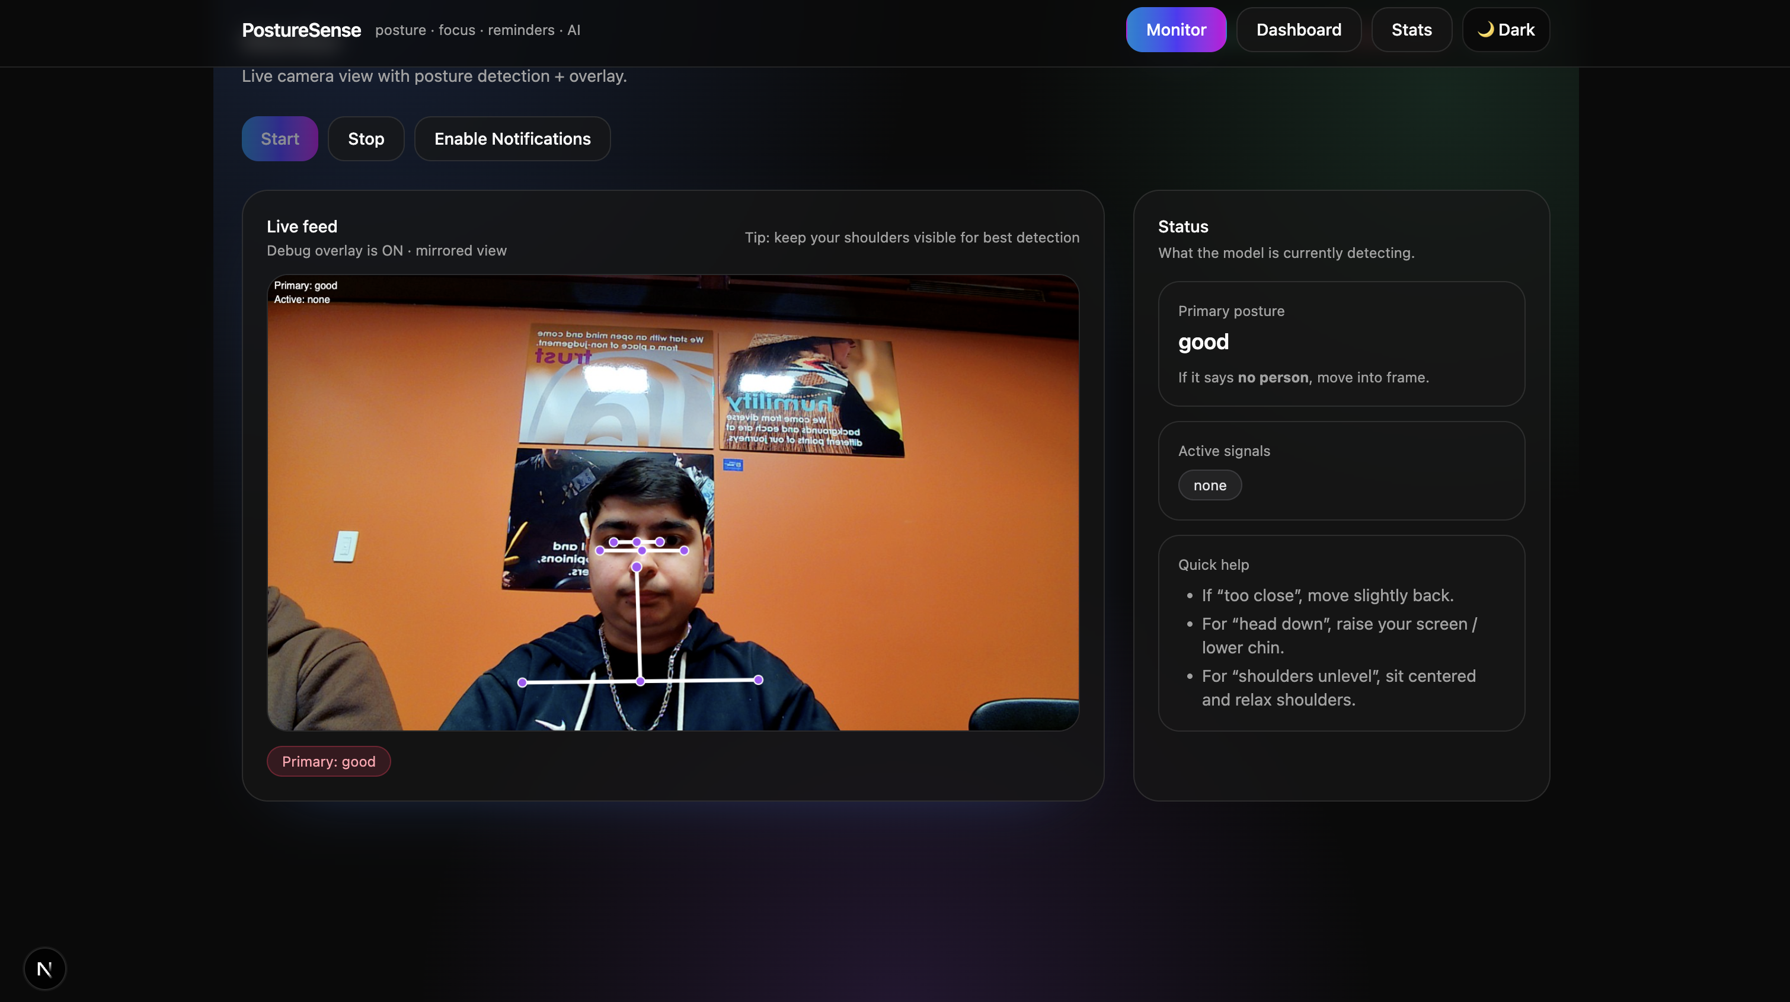The image size is (1790, 1002).
Task: Click the mid-shoulder keypoint on overlay
Action: 640,681
